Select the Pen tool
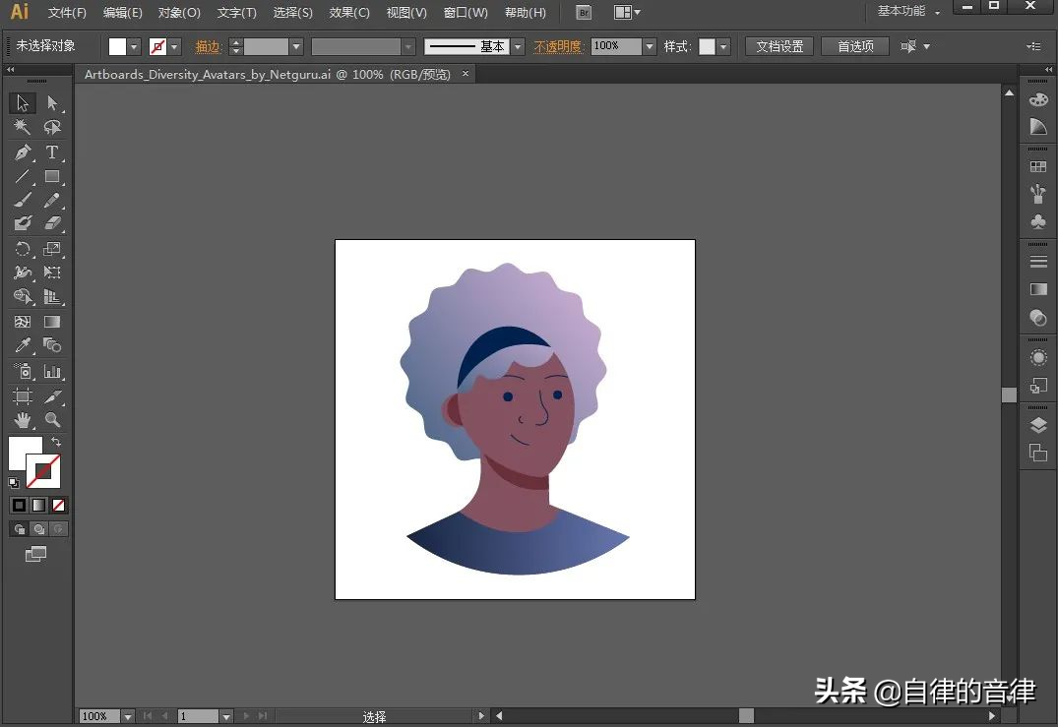The height and width of the screenshot is (727, 1058). [x=23, y=152]
